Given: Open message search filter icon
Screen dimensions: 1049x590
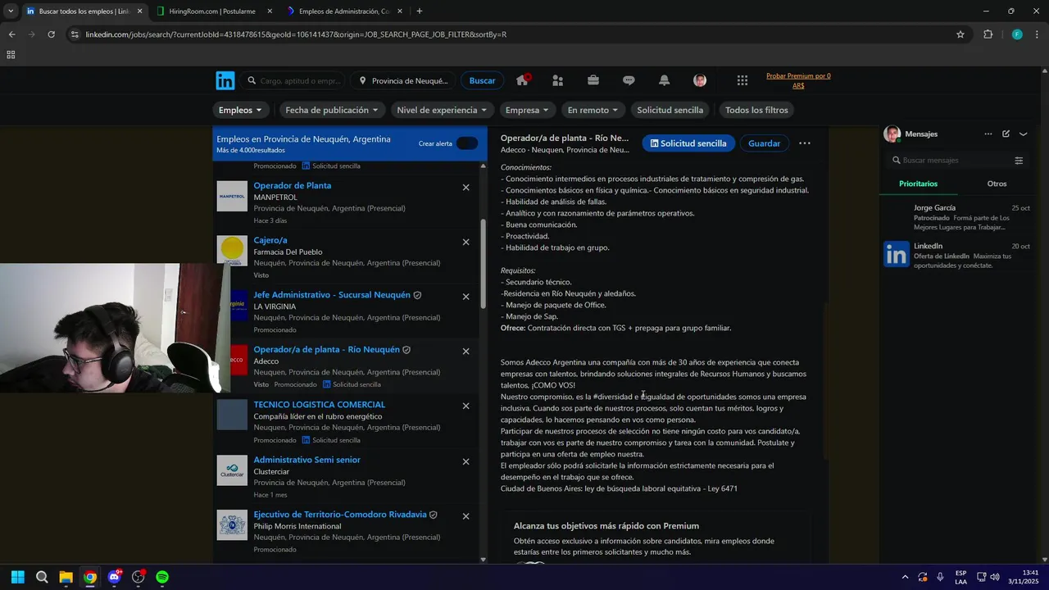Looking at the screenshot, I should tap(1019, 161).
